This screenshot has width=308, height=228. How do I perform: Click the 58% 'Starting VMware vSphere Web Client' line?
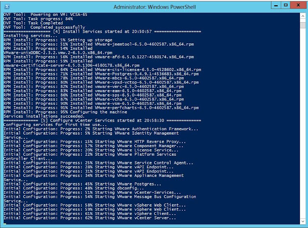[x=95, y=205]
